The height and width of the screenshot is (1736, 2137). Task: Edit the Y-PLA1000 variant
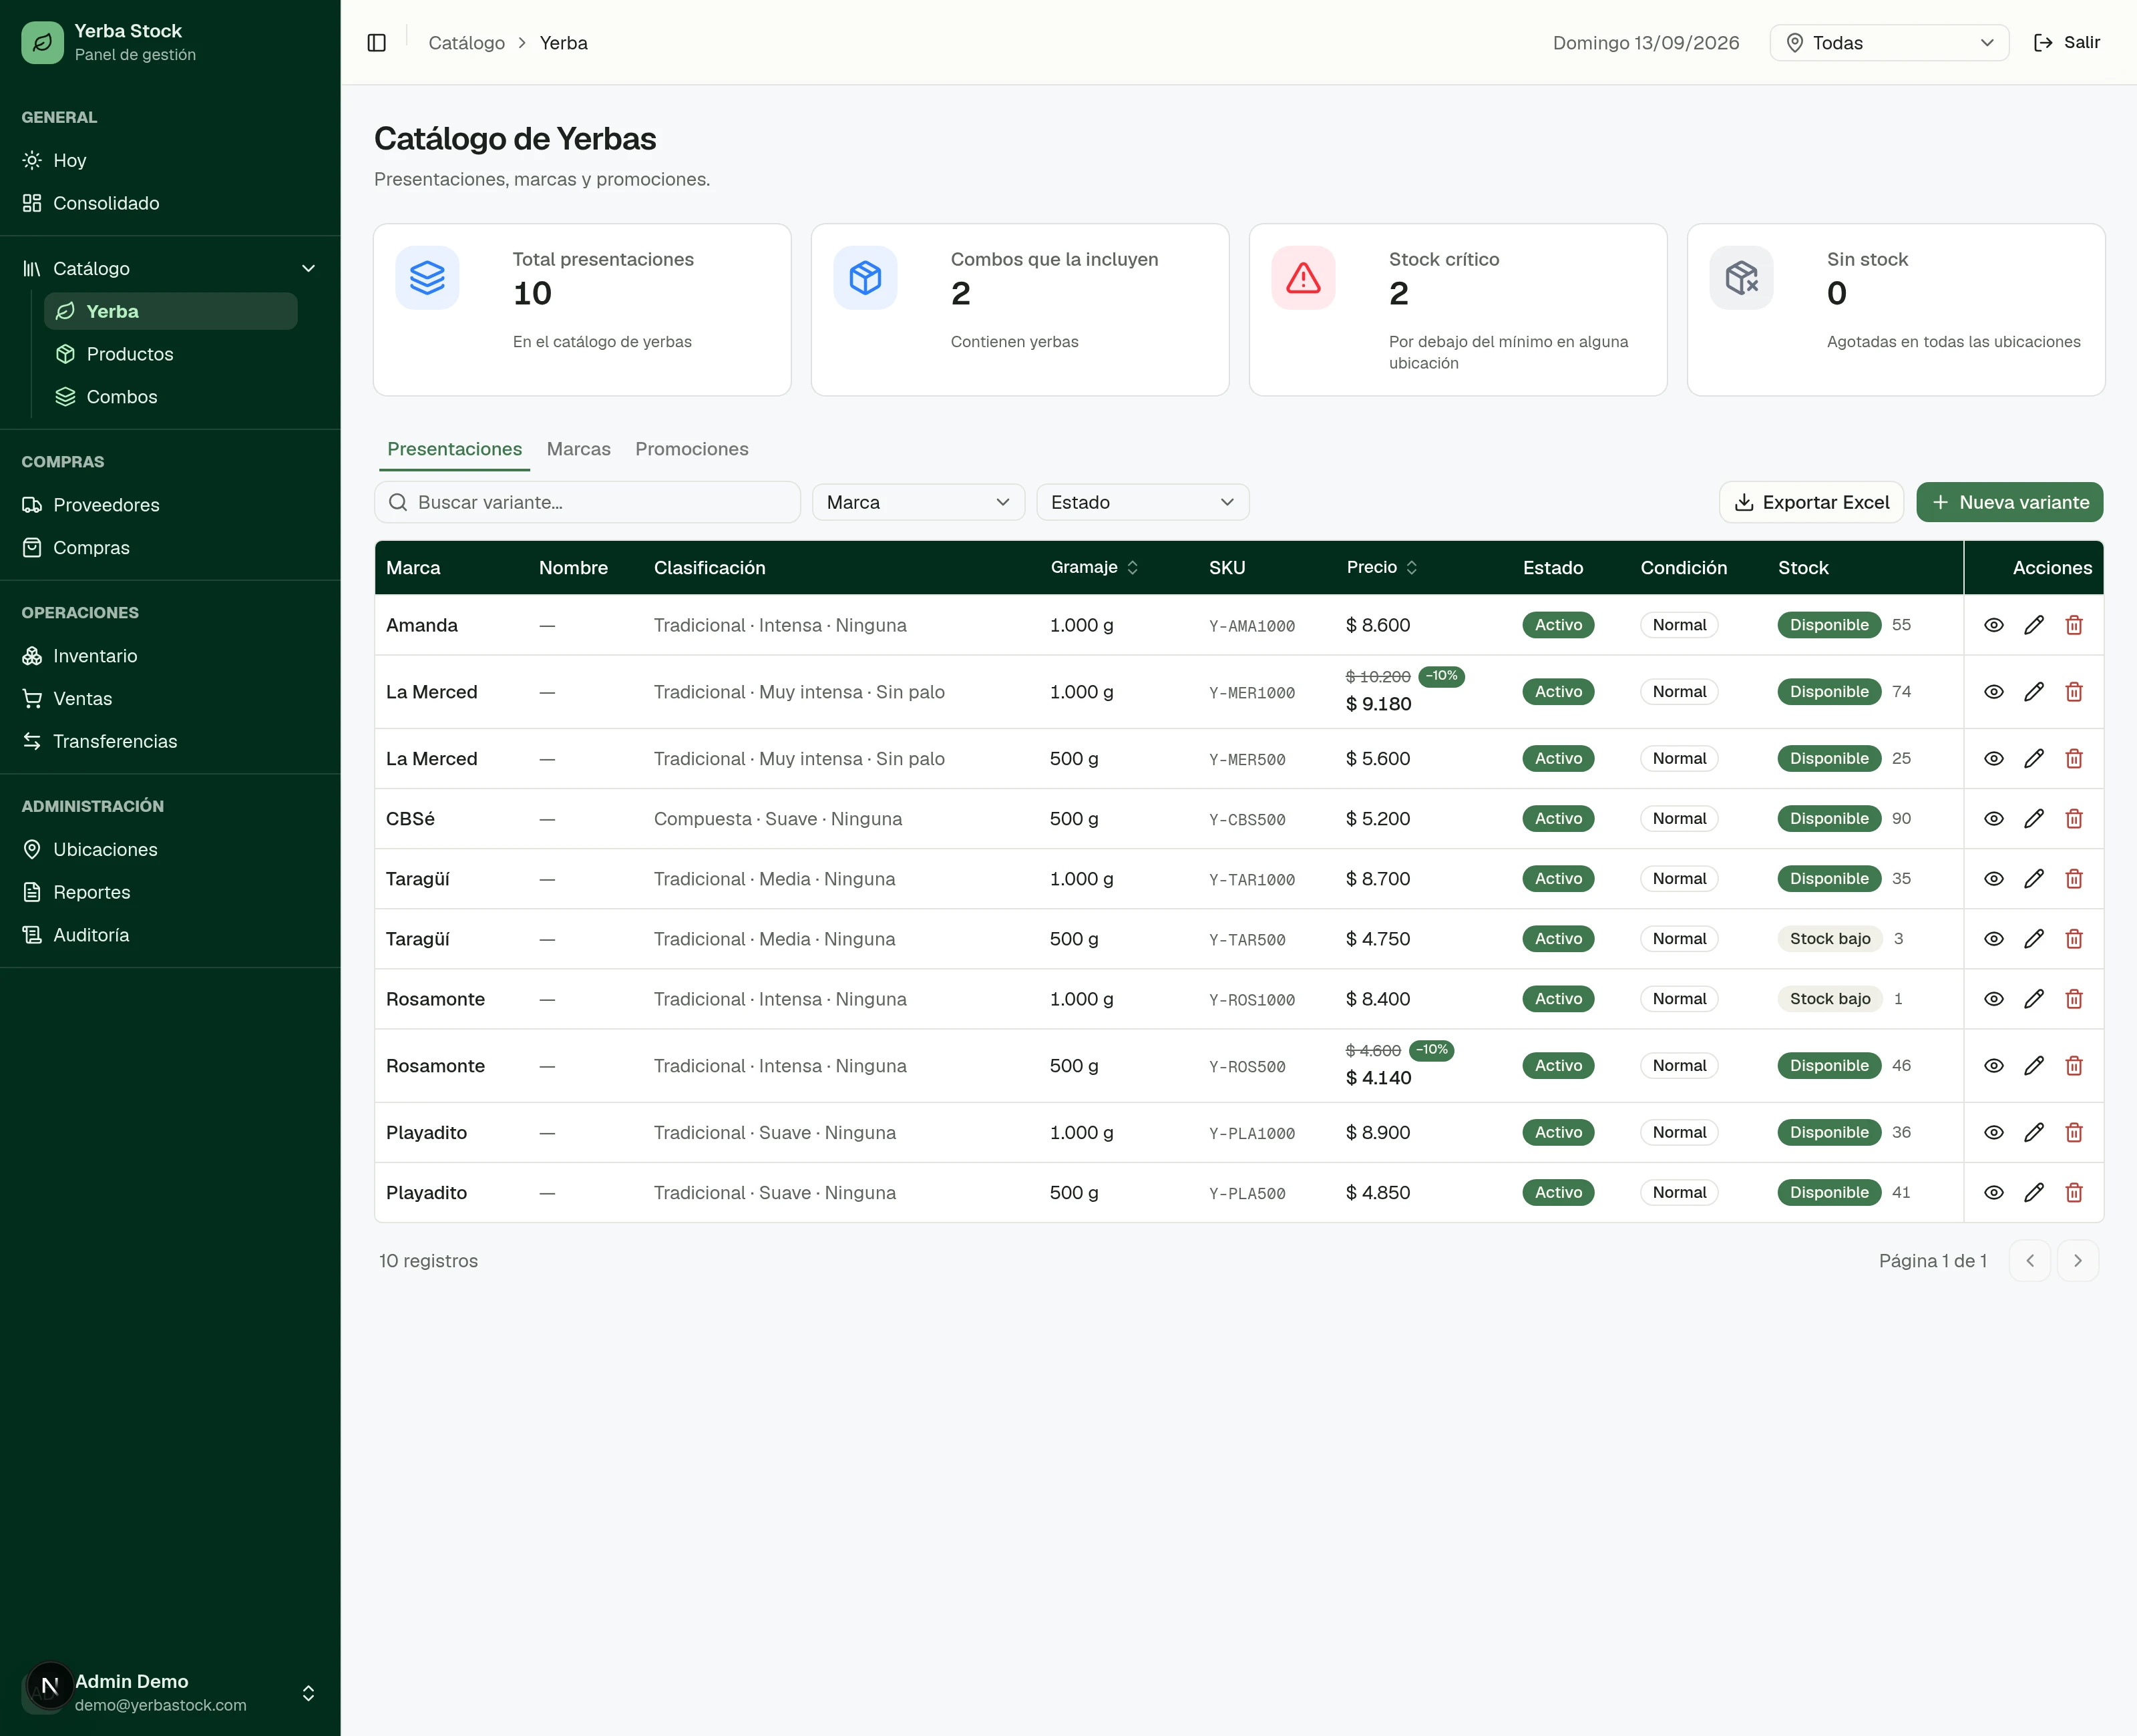(x=2033, y=1133)
